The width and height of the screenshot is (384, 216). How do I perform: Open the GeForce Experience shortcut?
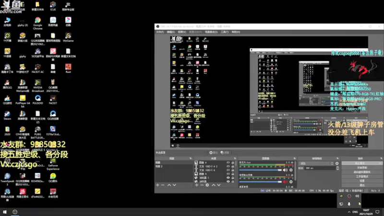53,164
